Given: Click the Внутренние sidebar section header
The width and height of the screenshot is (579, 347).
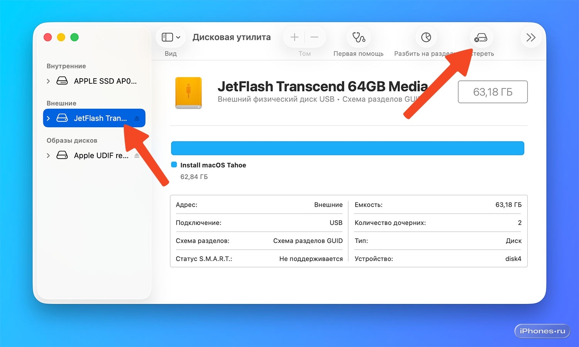Looking at the screenshot, I should [66, 66].
